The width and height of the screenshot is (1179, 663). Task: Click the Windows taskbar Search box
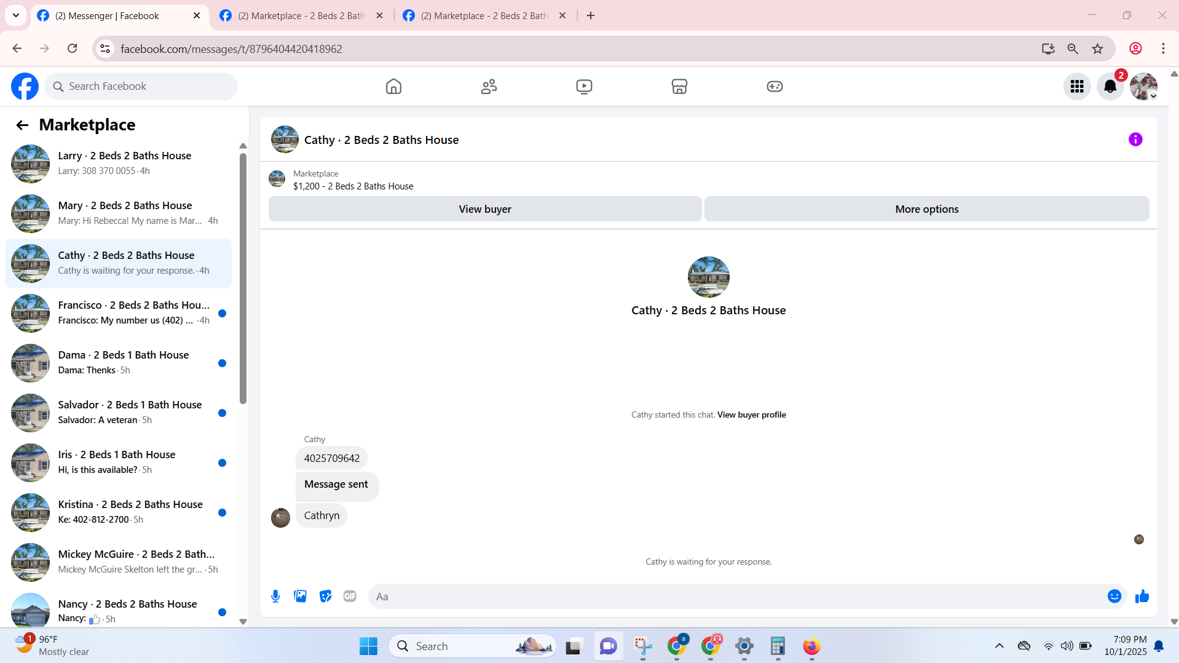pyautogui.click(x=472, y=646)
